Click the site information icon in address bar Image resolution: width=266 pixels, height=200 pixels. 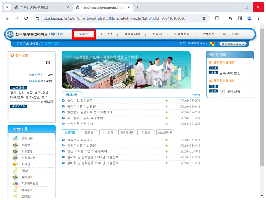click(37, 18)
